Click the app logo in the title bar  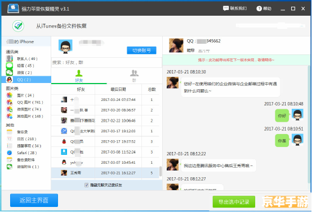(13, 8)
